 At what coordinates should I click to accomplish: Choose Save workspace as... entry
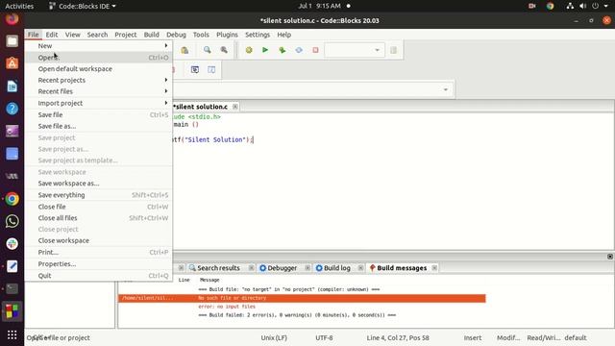point(98,184)
